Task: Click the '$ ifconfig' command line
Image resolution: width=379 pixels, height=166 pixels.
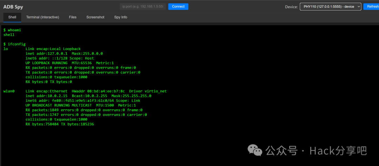Action: click(14, 44)
